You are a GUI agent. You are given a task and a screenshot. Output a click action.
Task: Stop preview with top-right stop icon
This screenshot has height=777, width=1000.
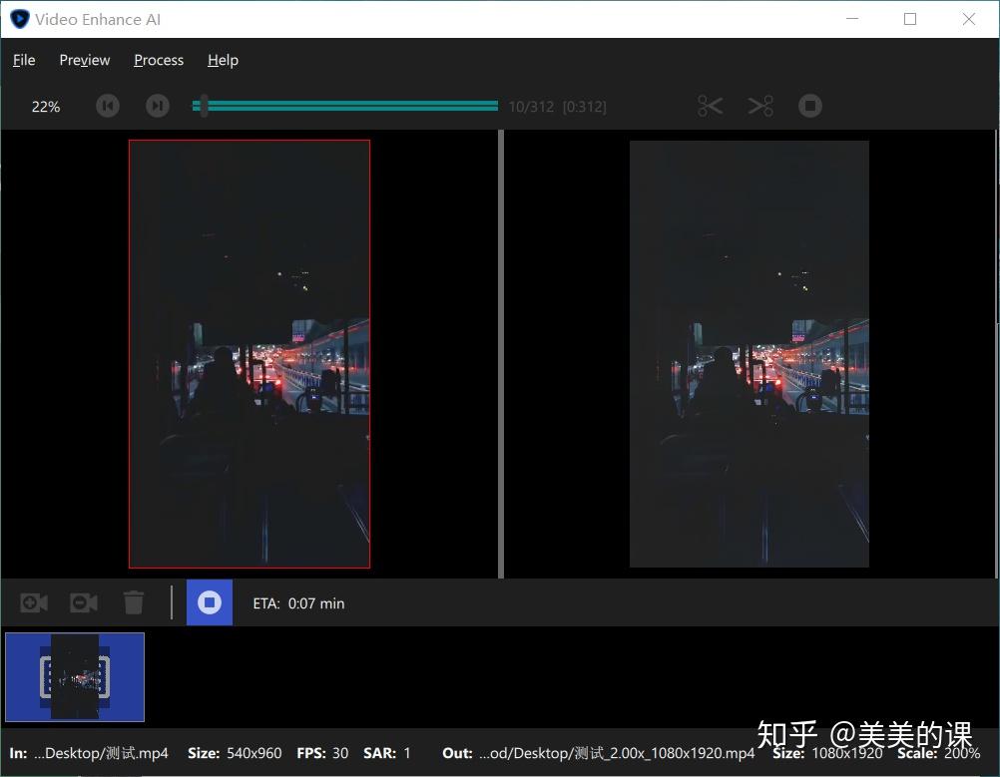tap(809, 105)
